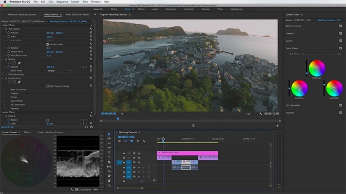Open the Effects panel tab
Image resolution: width=346 pixels, height=194 pixels.
point(27,132)
